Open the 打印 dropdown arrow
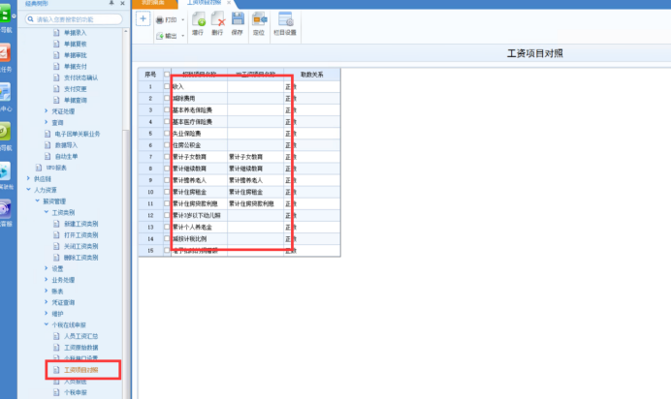Image resolution: width=671 pixels, height=400 pixels. [182, 20]
